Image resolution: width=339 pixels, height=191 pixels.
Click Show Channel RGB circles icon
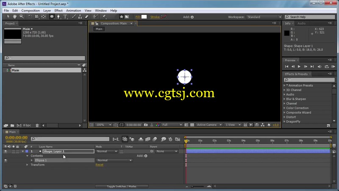point(157,125)
